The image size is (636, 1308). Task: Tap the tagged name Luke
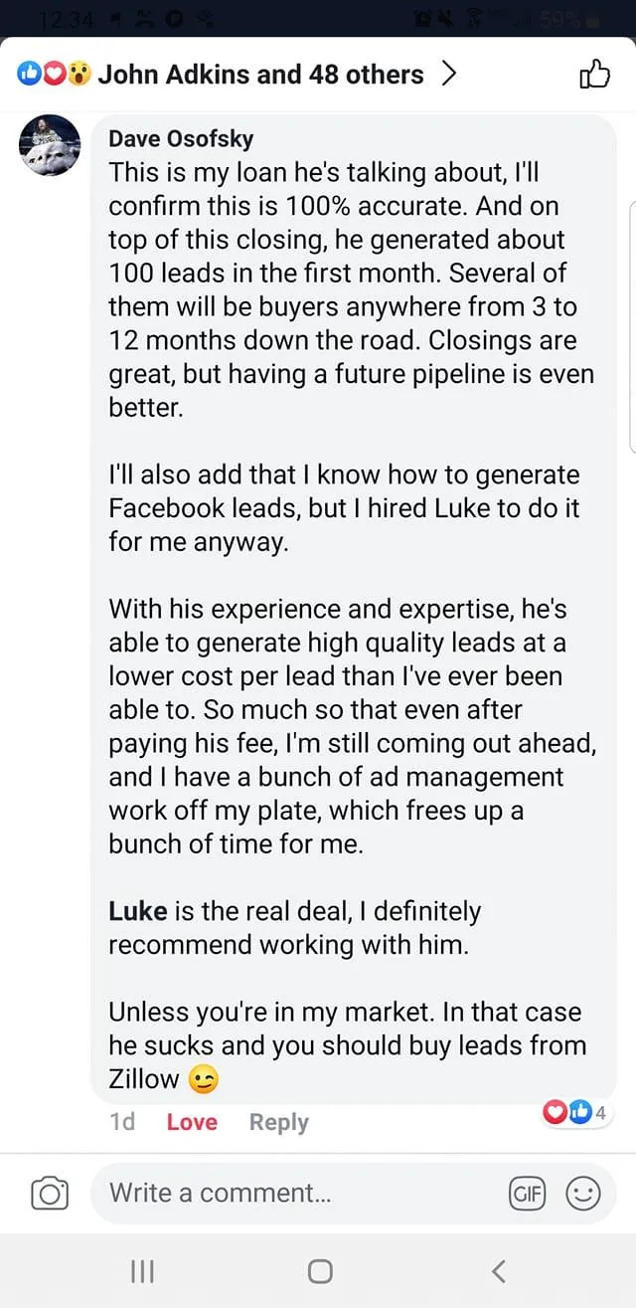pyautogui.click(x=137, y=911)
